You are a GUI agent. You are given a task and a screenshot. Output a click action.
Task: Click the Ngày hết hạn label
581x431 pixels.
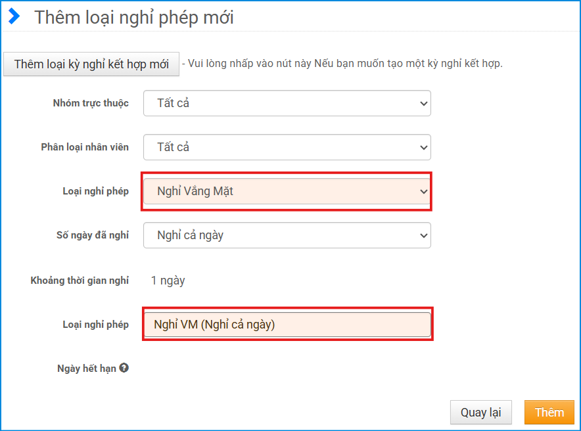pos(86,369)
